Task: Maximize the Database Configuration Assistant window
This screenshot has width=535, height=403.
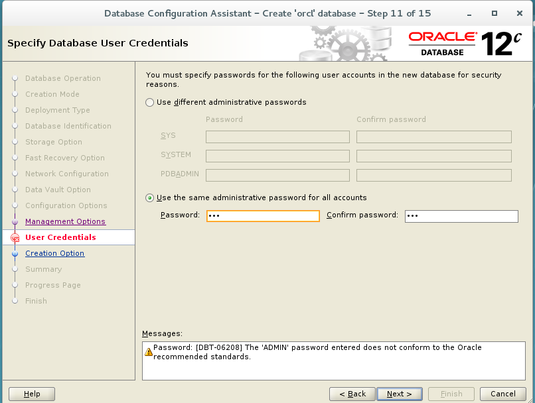Action: pos(495,13)
